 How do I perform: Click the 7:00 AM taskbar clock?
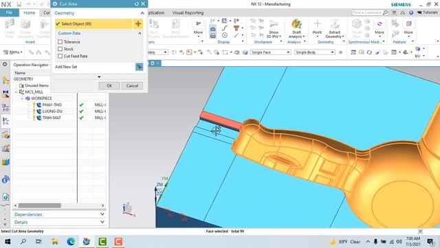[413, 238]
